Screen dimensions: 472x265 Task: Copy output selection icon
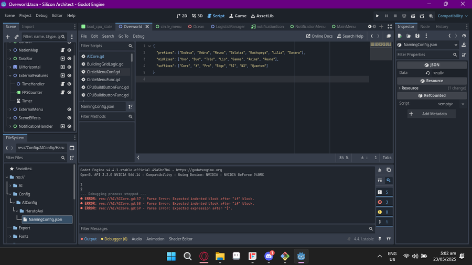coord(389,170)
